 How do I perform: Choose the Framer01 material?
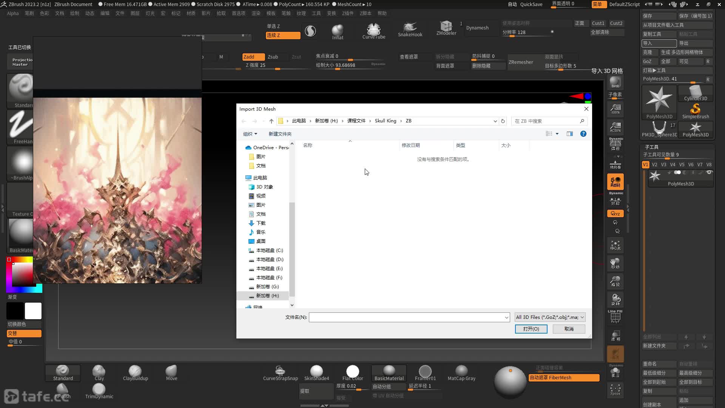[425, 373]
